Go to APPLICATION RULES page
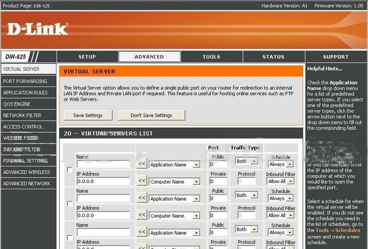368x249 pixels. point(28,93)
